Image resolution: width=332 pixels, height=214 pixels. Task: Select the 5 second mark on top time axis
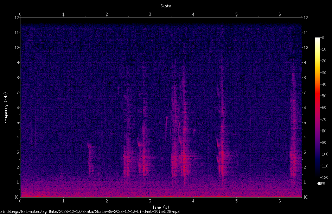click(236, 14)
